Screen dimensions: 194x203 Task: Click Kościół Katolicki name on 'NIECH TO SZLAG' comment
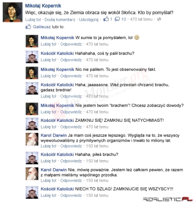pyautogui.click(x=57, y=189)
